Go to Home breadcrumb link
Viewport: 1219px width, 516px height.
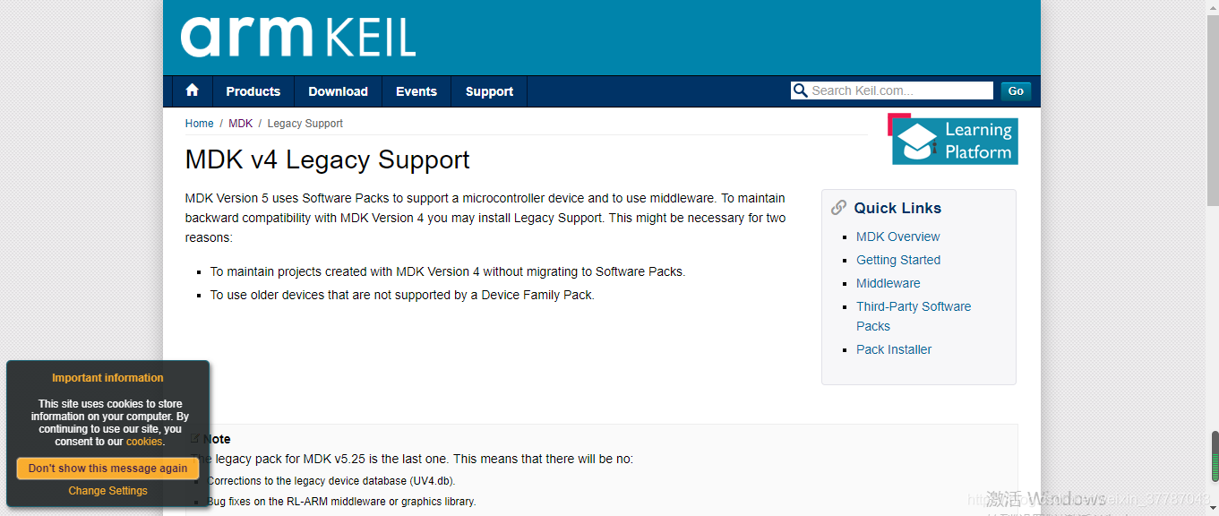199,124
